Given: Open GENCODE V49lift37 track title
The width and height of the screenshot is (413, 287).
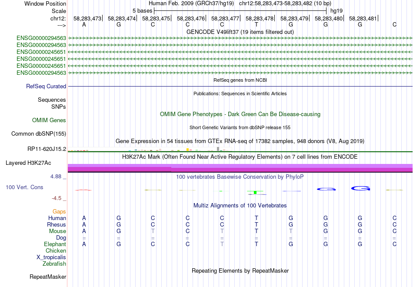Looking at the screenshot, I should (240, 32).
